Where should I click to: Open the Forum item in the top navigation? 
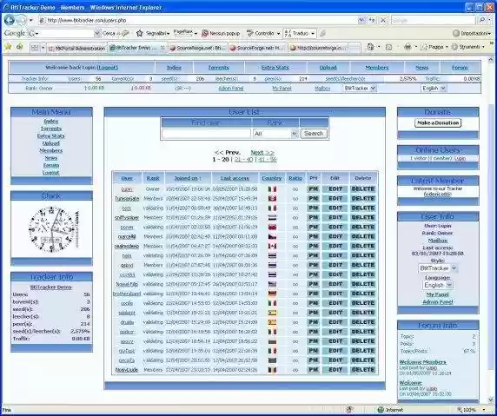(x=460, y=68)
